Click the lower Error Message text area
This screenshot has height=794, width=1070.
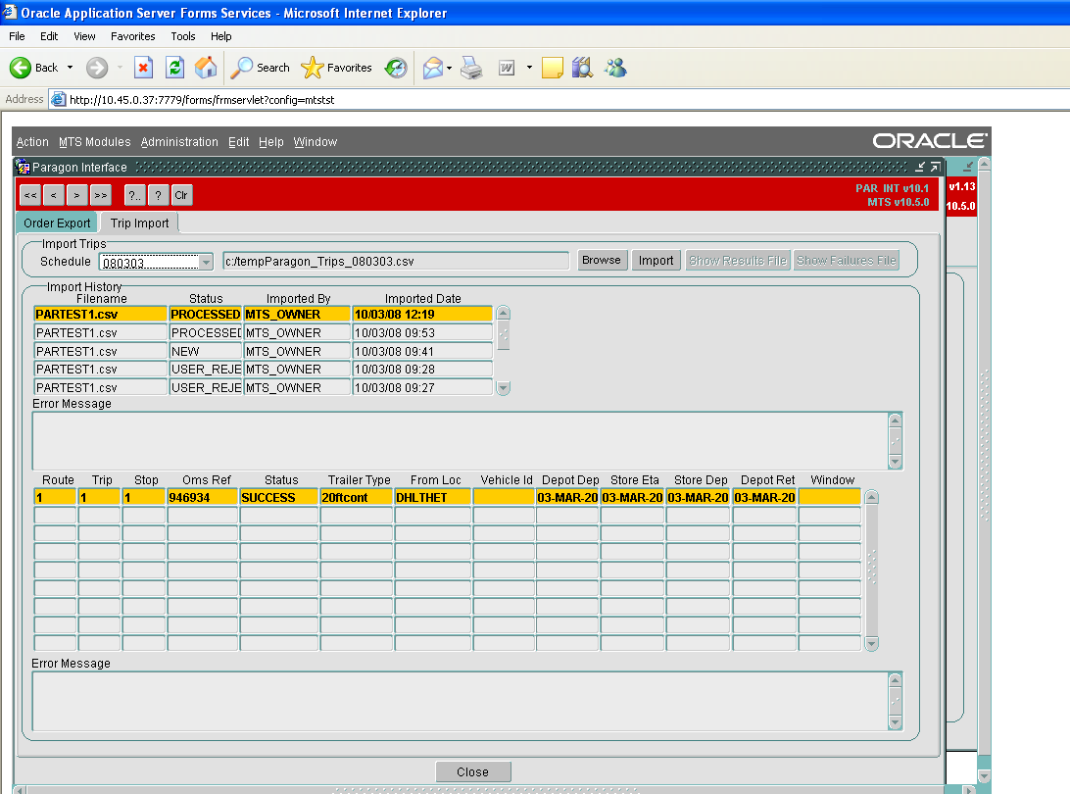tap(461, 701)
